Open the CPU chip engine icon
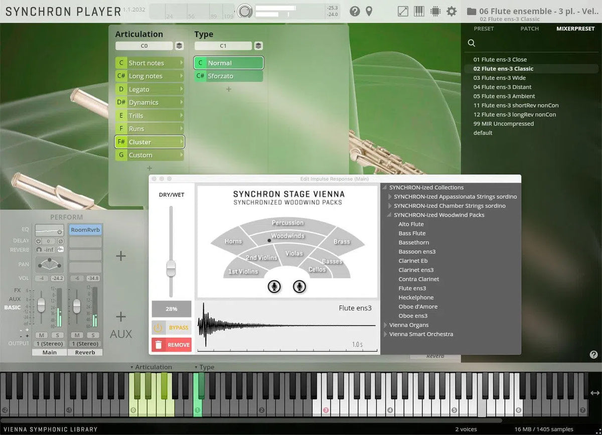The image size is (602, 435). (x=435, y=11)
